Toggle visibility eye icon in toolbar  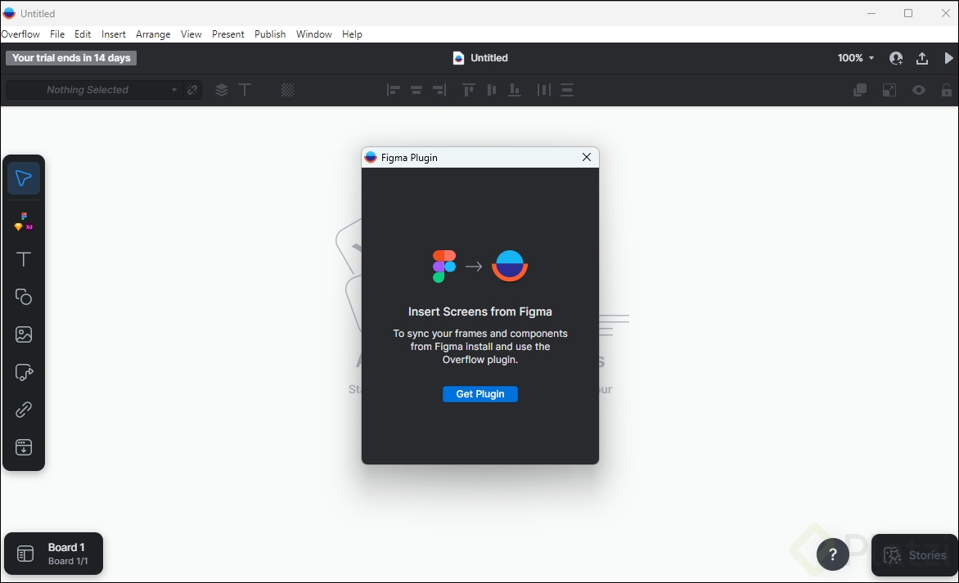coord(919,90)
